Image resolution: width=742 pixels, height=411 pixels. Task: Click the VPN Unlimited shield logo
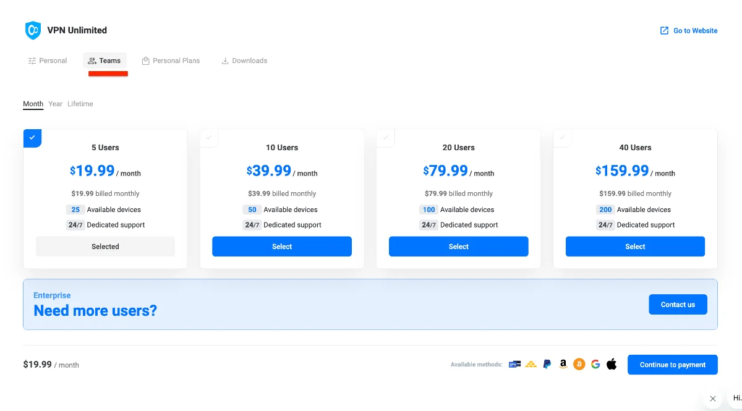click(x=33, y=30)
